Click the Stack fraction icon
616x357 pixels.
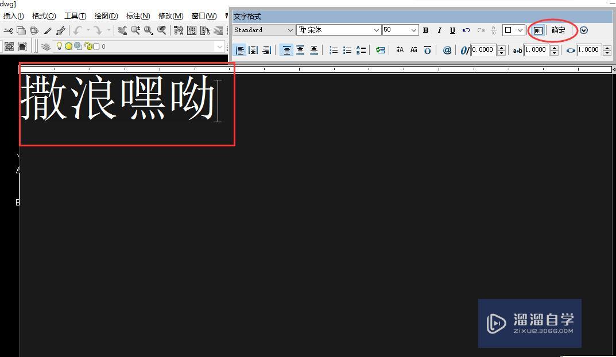(494, 30)
